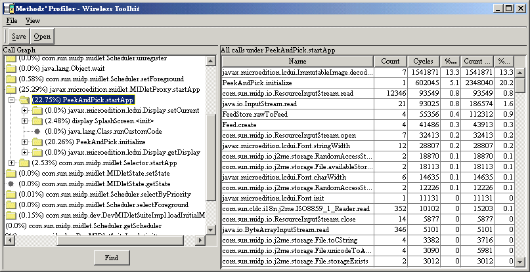Screen dimensions: 530x272
Task: Click folder icon of Display.setCurrent
Action: click(37, 110)
